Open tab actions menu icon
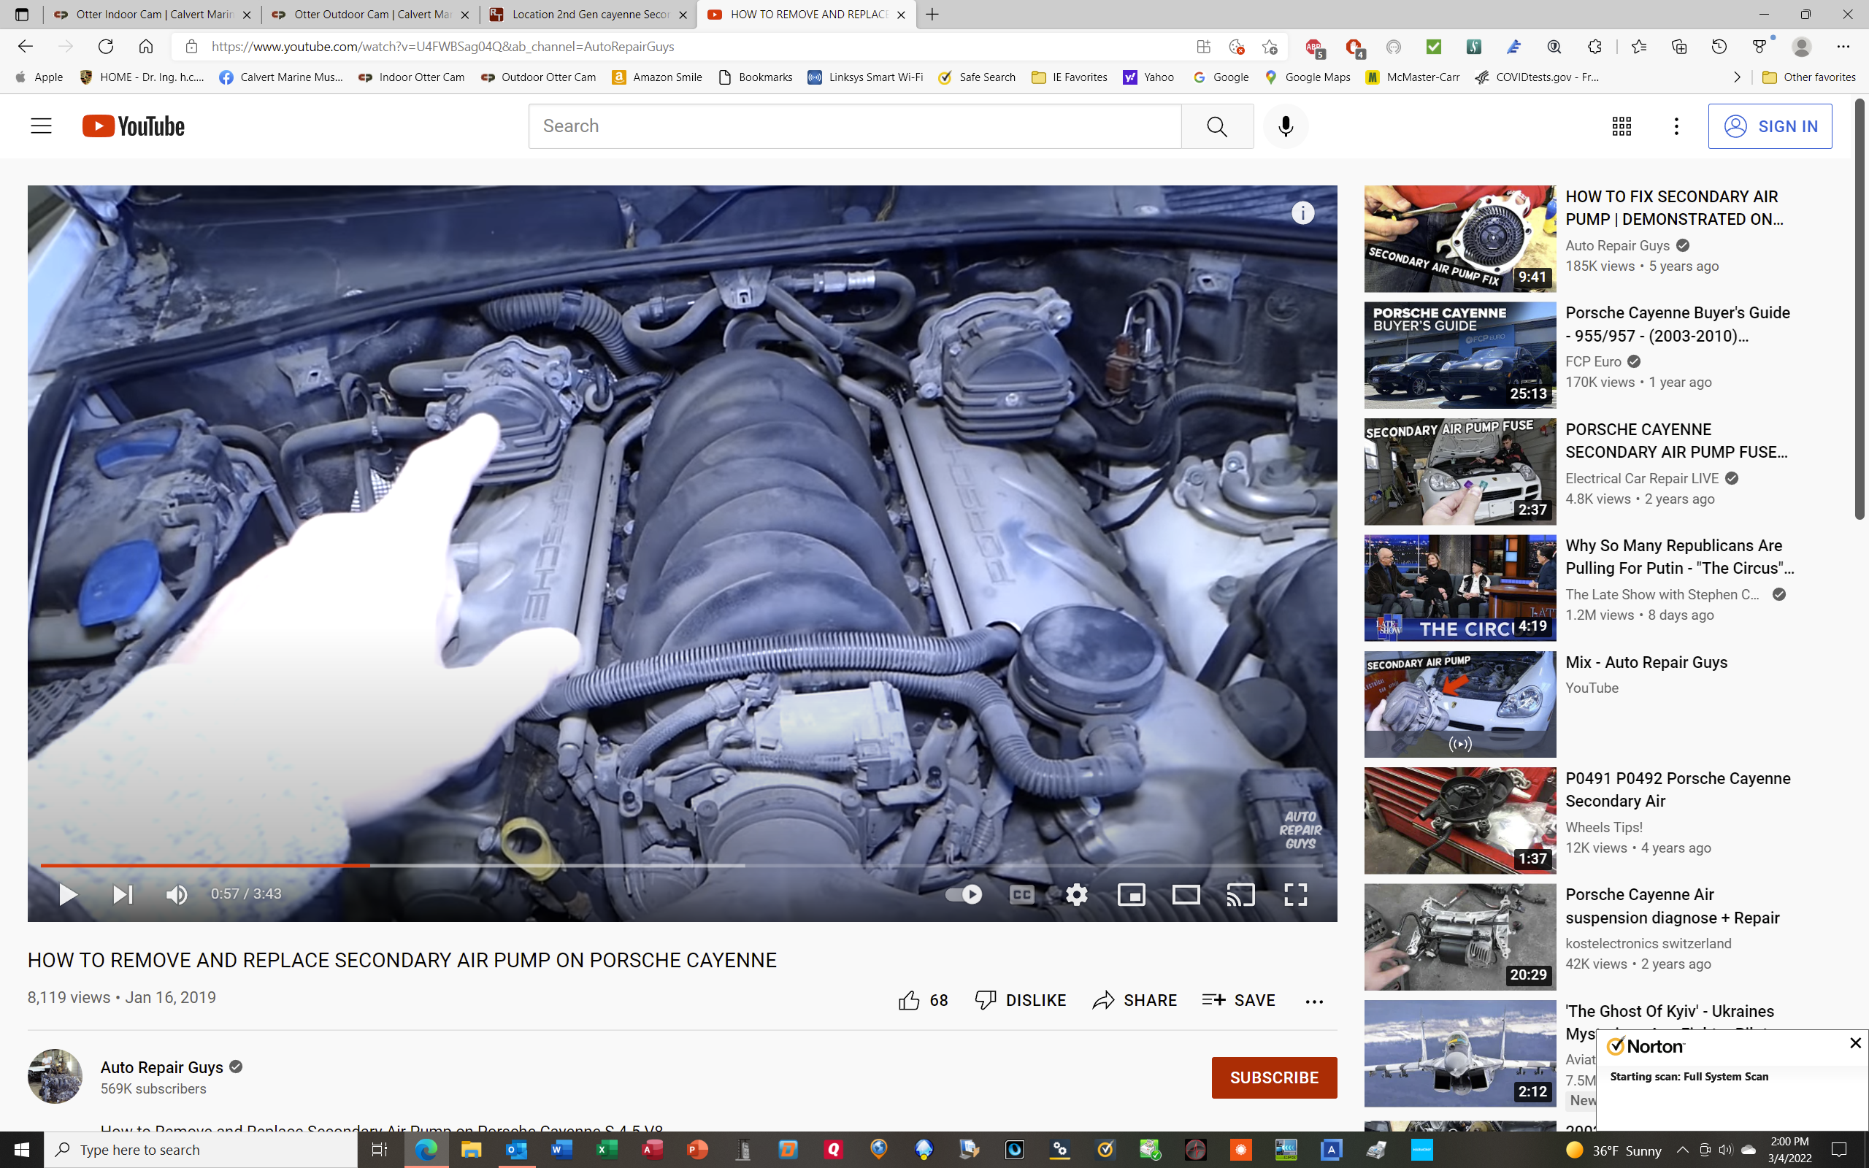Image resolution: width=1869 pixels, height=1168 pixels. pos(21,14)
